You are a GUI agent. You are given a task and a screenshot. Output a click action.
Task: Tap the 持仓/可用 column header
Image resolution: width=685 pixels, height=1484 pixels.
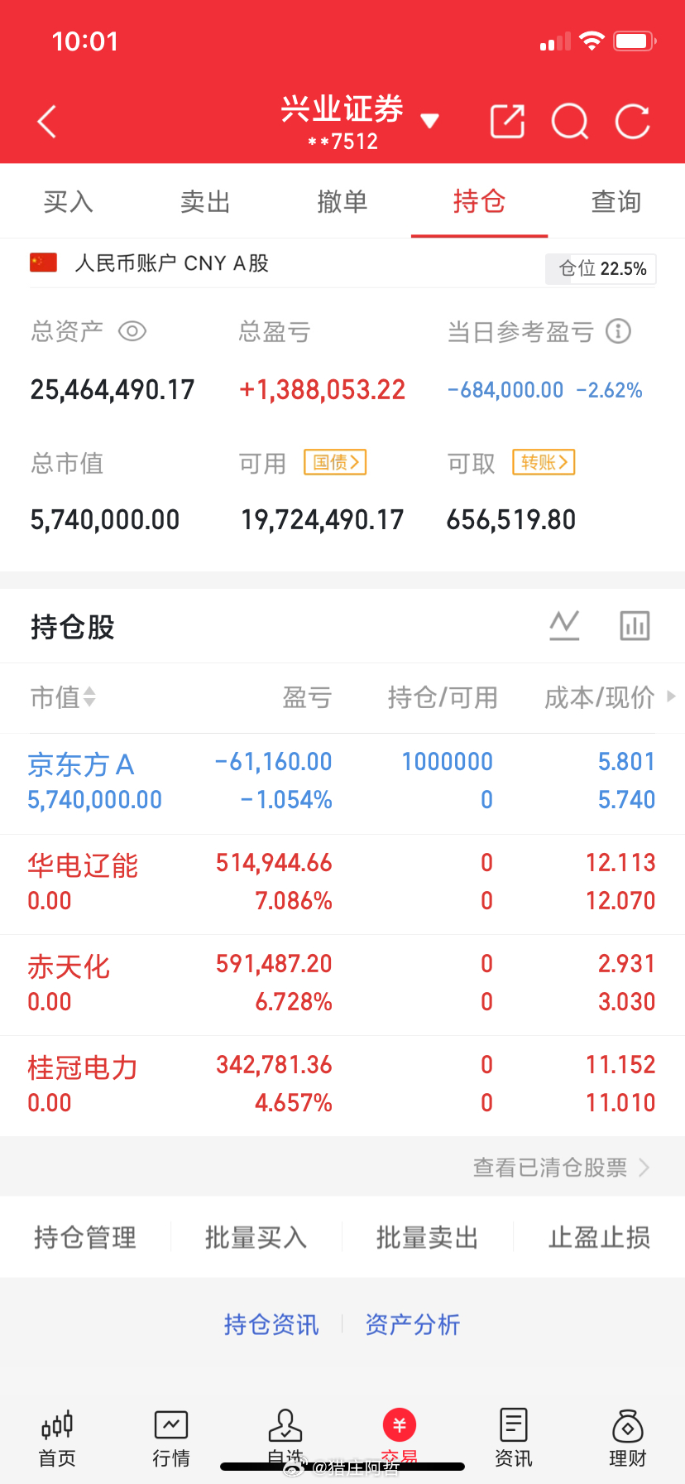coord(443,697)
